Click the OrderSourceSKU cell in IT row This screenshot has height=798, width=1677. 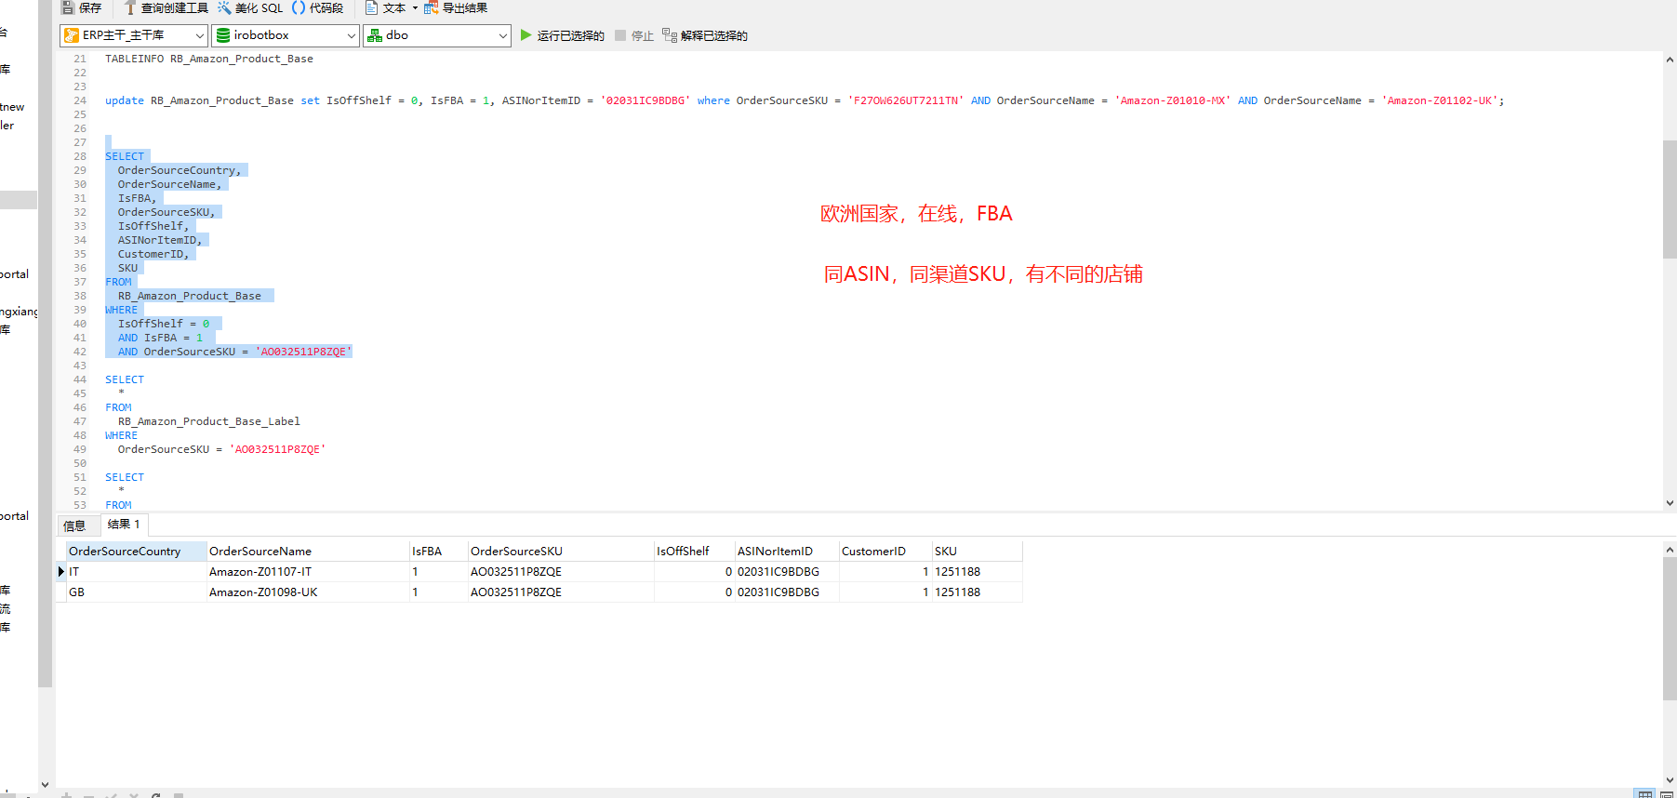pos(561,572)
